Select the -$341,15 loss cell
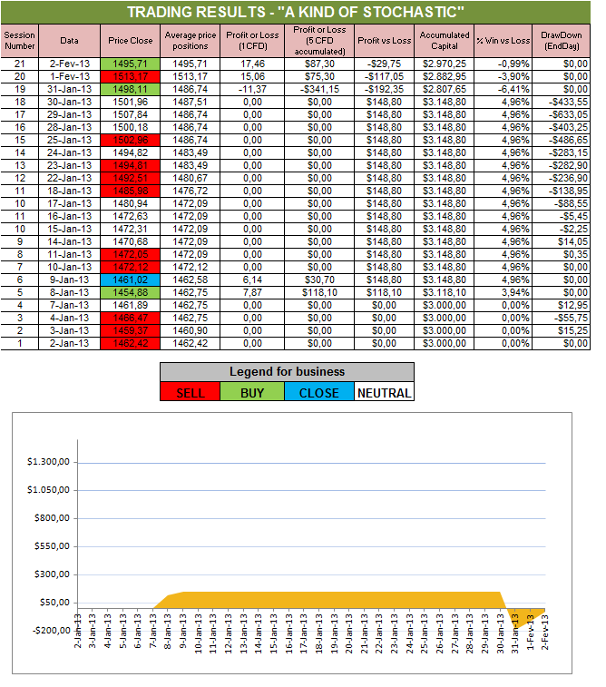The width and height of the screenshot is (606, 687). pos(319,89)
